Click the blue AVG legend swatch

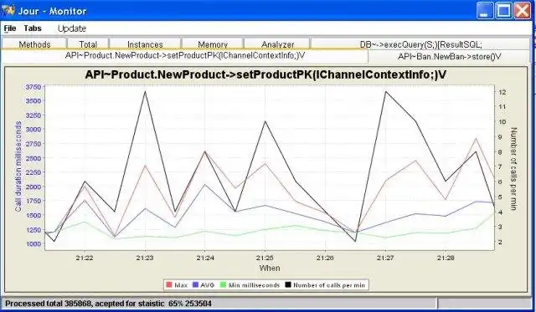pos(195,284)
